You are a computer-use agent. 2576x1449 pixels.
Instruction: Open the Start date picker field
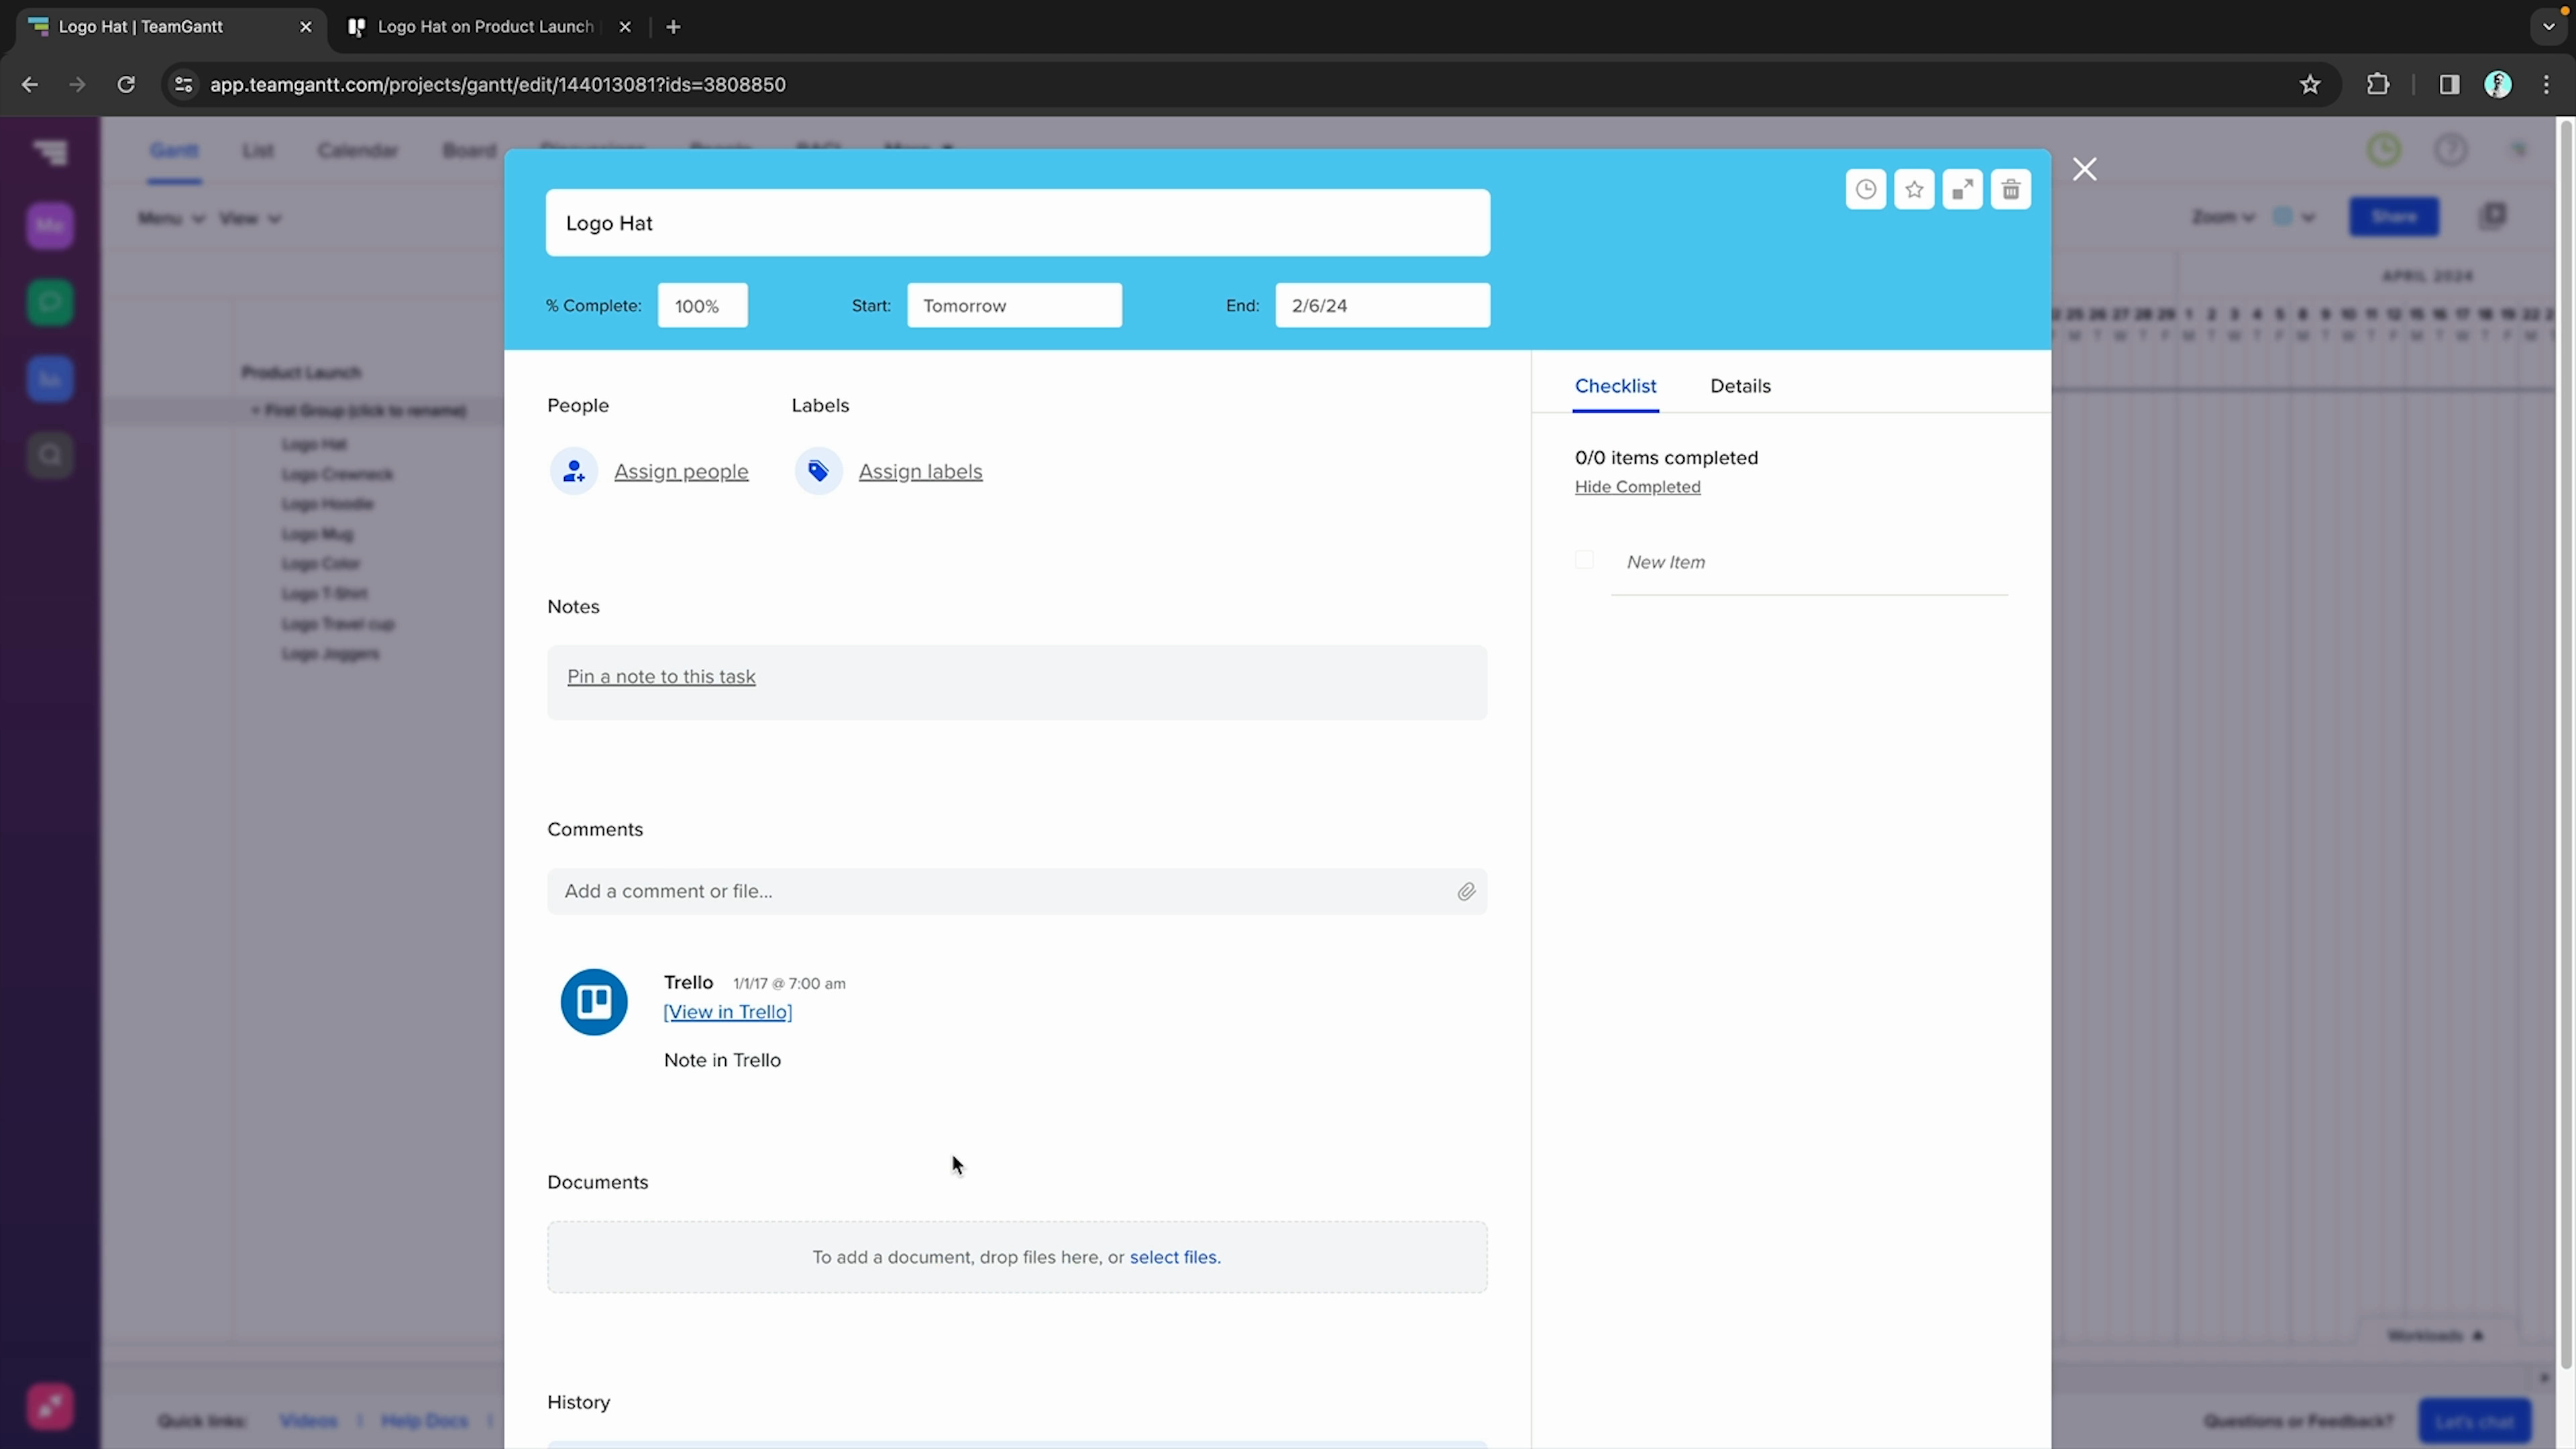tap(1014, 306)
